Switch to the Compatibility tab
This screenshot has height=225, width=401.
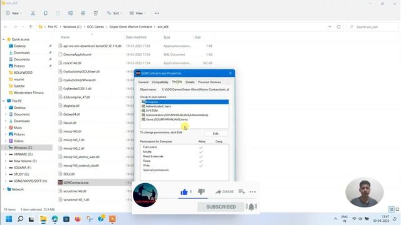[160, 82]
